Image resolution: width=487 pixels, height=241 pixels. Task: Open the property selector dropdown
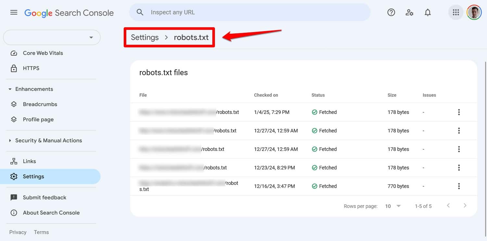pos(52,37)
